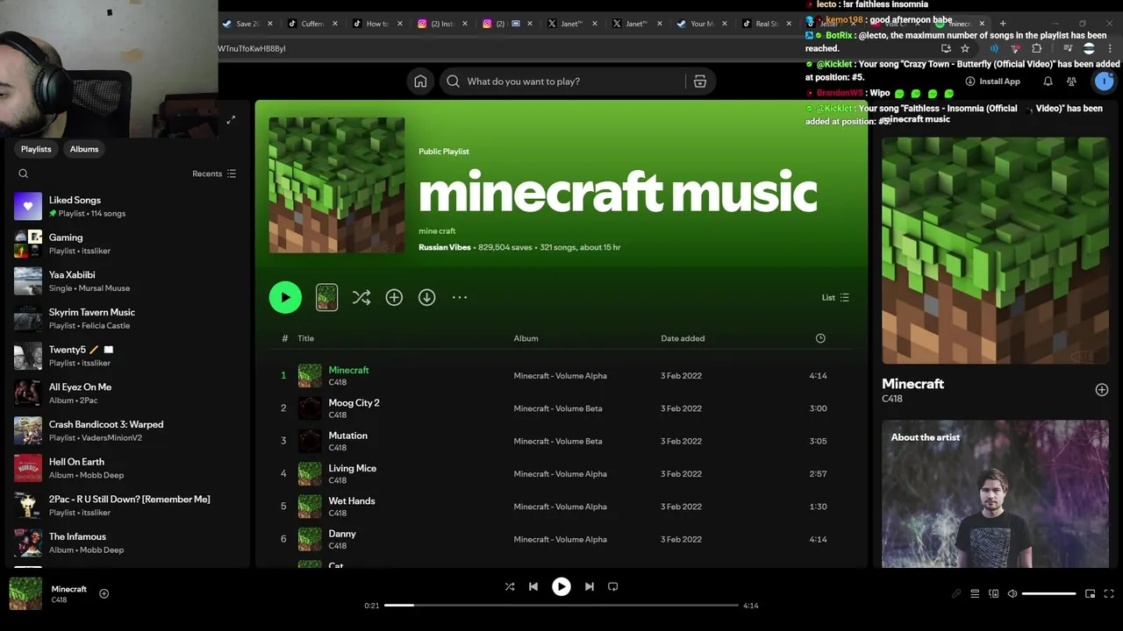Toggle shuffle in the bottom player bar
The width and height of the screenshot is (1123, 631).
click(x=510, y=587)
